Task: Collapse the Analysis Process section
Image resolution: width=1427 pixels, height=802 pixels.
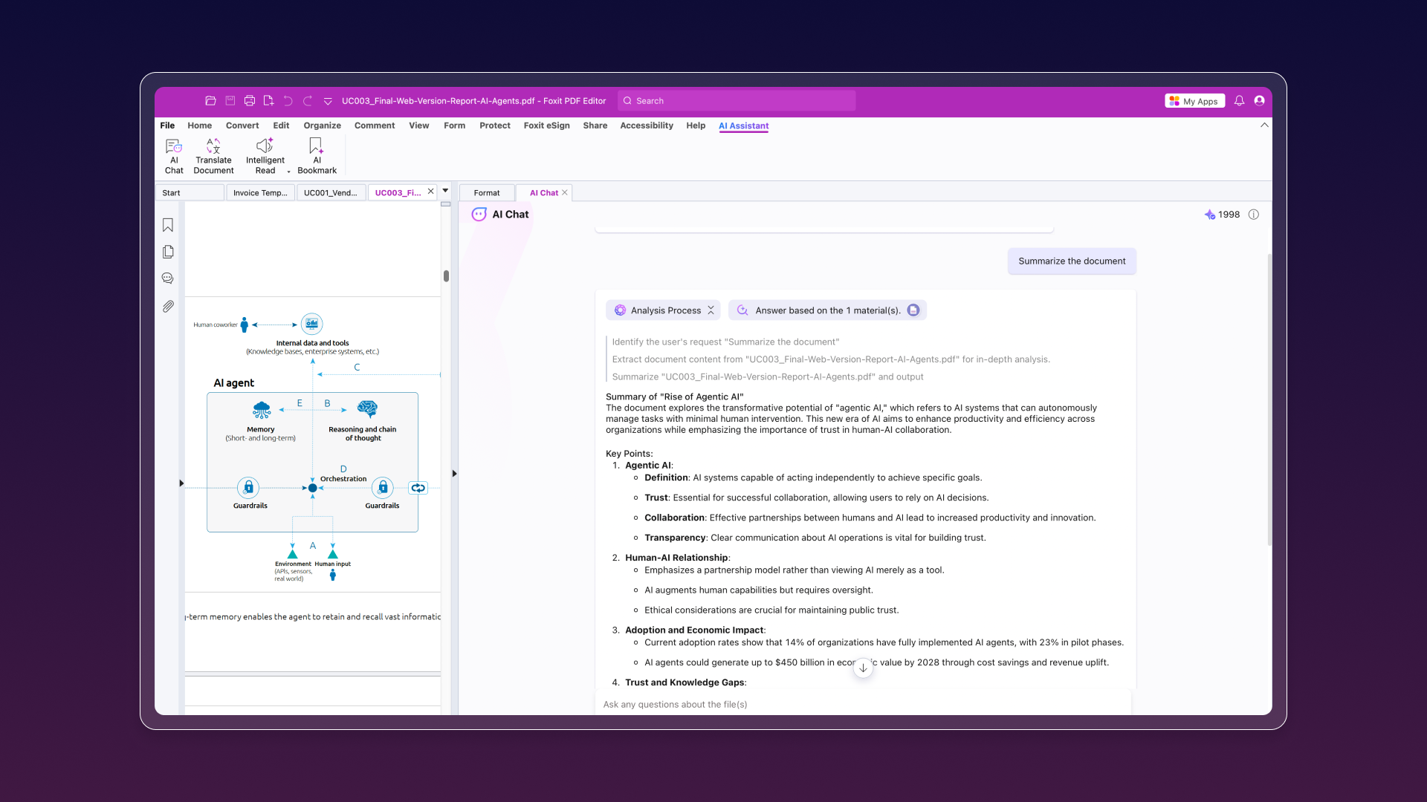Action: tap(711, 310)
